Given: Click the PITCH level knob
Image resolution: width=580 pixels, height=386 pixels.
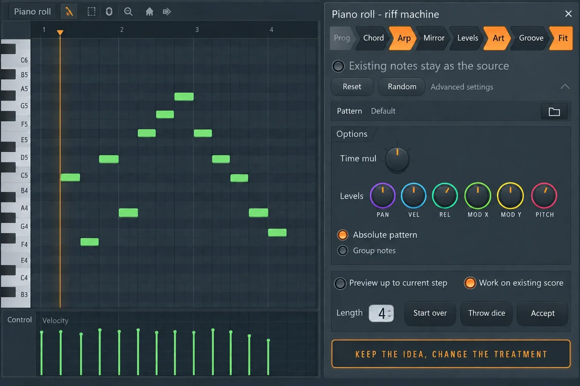Looking at the screenshot, I should pos(544,196).
